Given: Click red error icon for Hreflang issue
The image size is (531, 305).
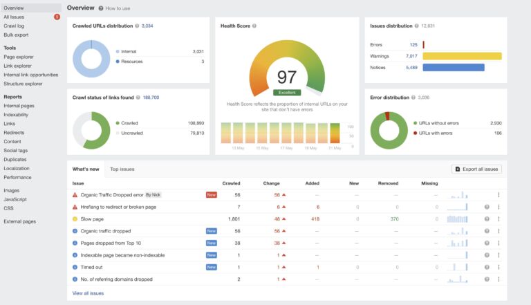Looking at the screenshot, I should pos(75,207).
